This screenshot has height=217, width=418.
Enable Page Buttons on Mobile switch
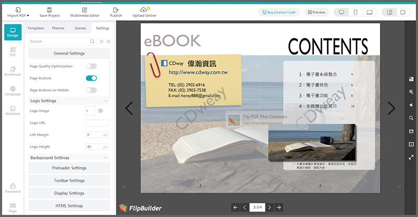coord(91,90)
